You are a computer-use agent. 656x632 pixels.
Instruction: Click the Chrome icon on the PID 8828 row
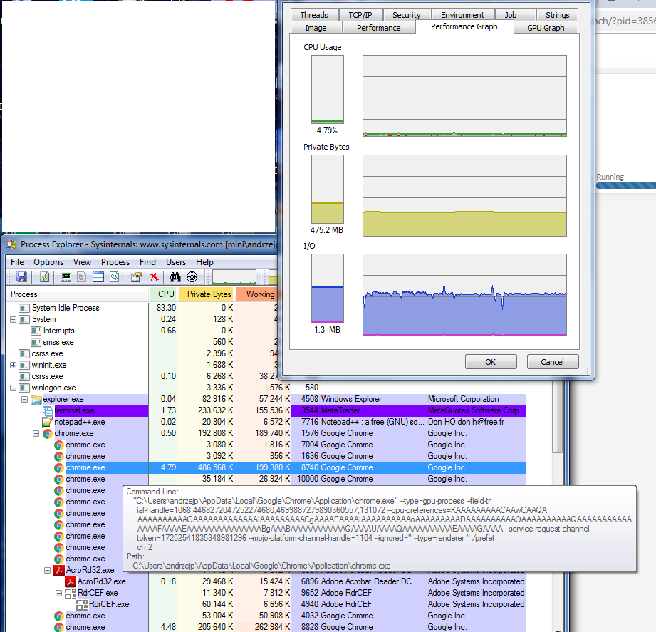59,627
